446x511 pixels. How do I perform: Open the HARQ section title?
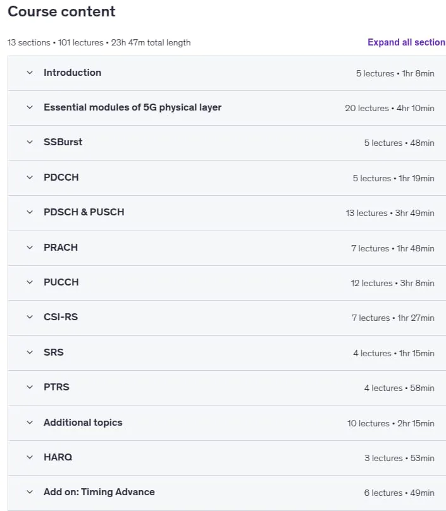click(x=58, y=457)
